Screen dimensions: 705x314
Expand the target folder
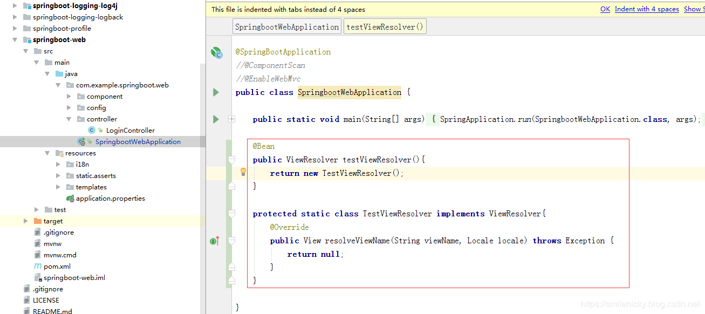26,221
